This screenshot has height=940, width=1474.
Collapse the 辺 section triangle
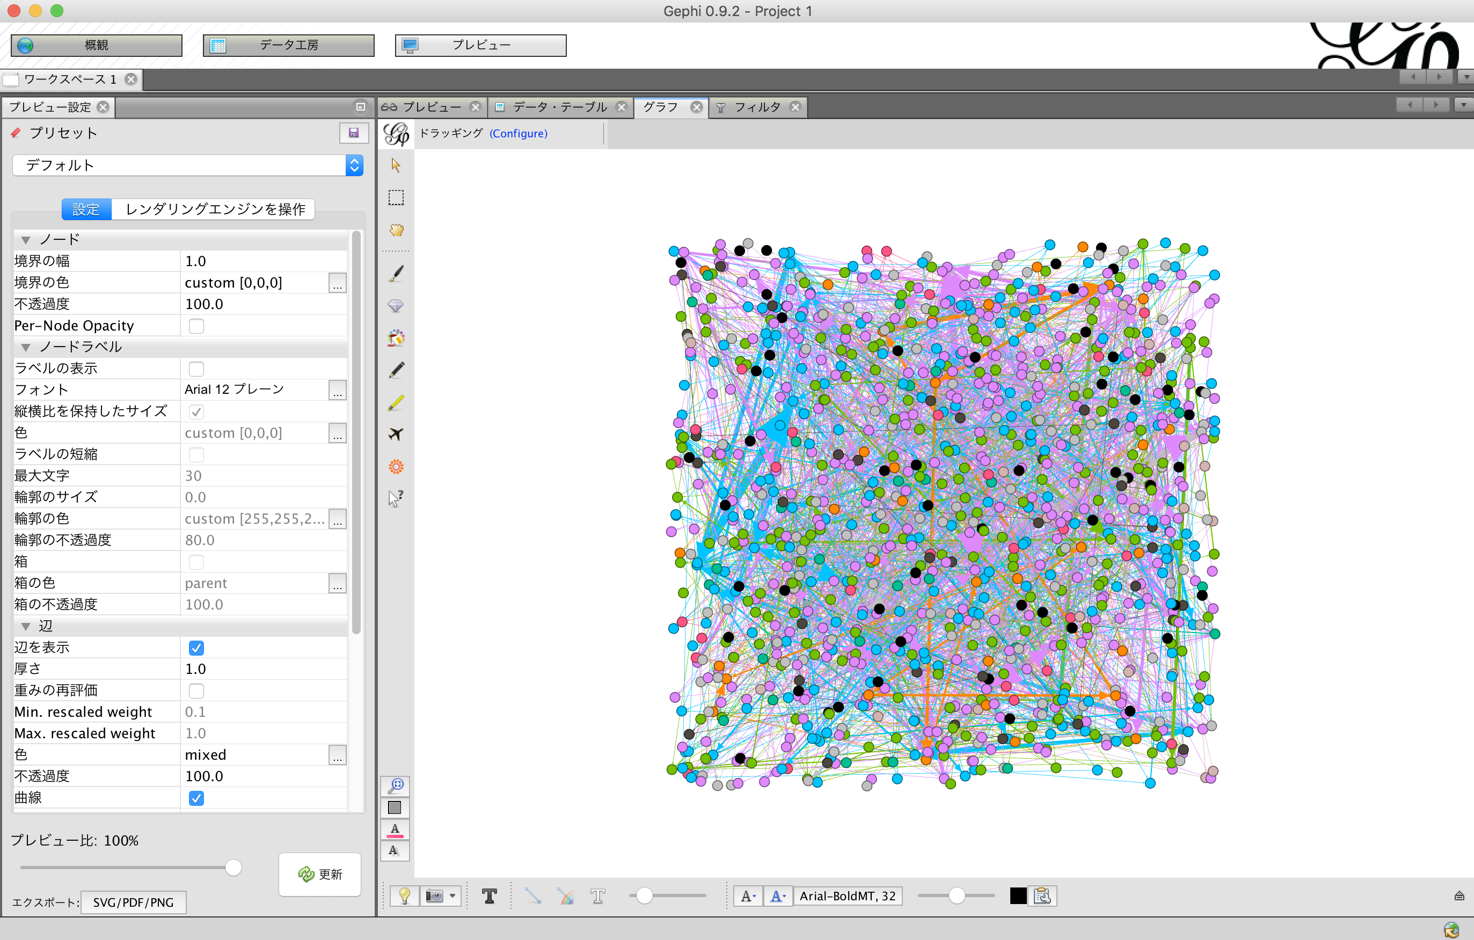(x=26, y=626)
